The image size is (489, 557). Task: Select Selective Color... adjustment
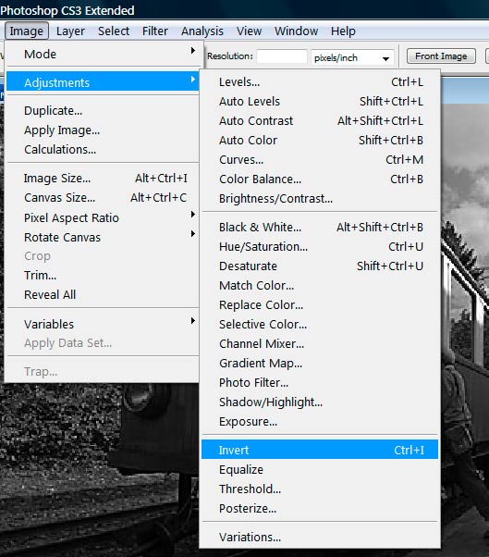click(320, 325)
